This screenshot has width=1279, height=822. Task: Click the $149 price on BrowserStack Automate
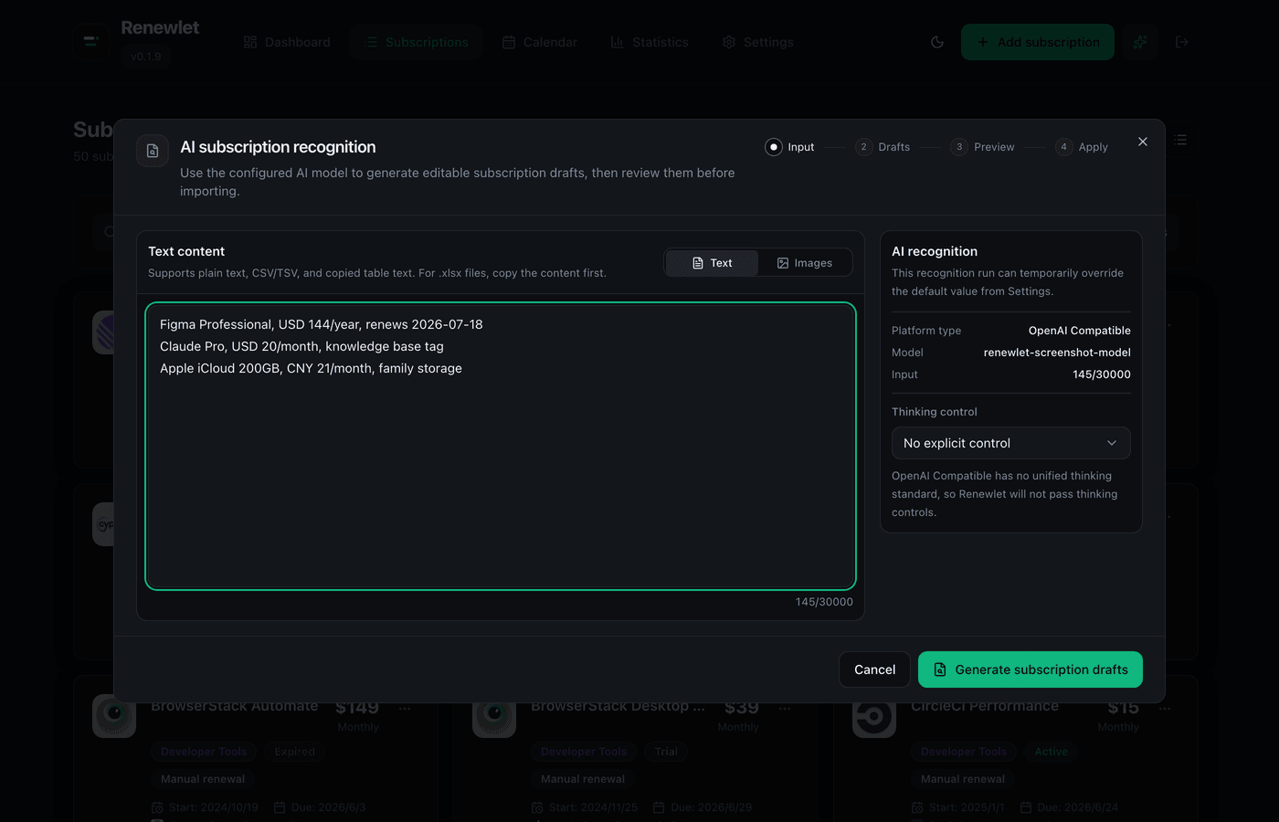[x=357, y=708]
